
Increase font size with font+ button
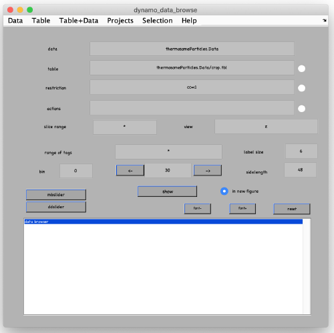tap(242, 209)
